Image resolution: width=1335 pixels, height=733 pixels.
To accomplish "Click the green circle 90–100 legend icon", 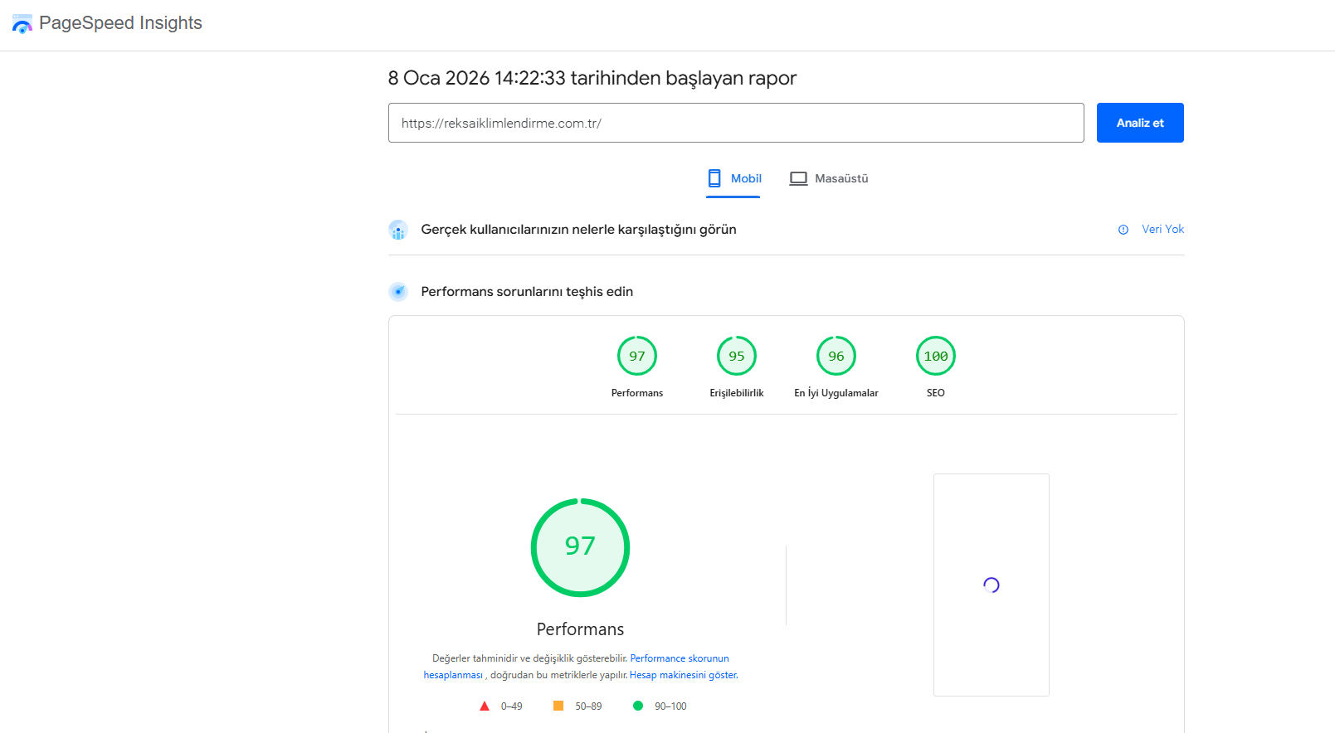I will point(638,706).
